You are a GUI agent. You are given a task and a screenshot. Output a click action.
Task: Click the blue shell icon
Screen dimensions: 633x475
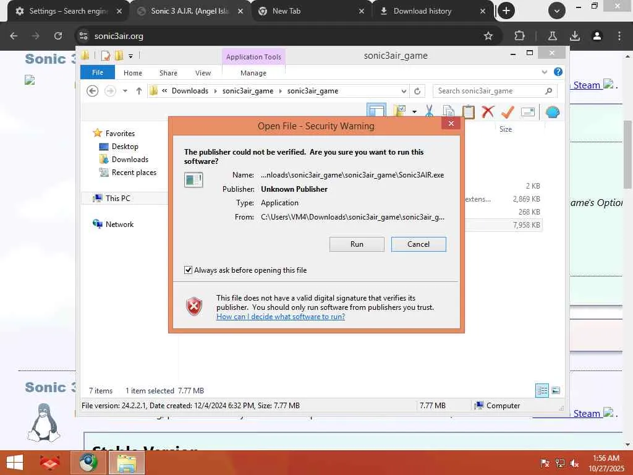552,113
